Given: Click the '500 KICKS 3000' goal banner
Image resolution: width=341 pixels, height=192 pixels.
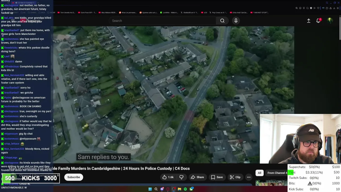Looking at the screenshot, I should (x=31, y=178).
